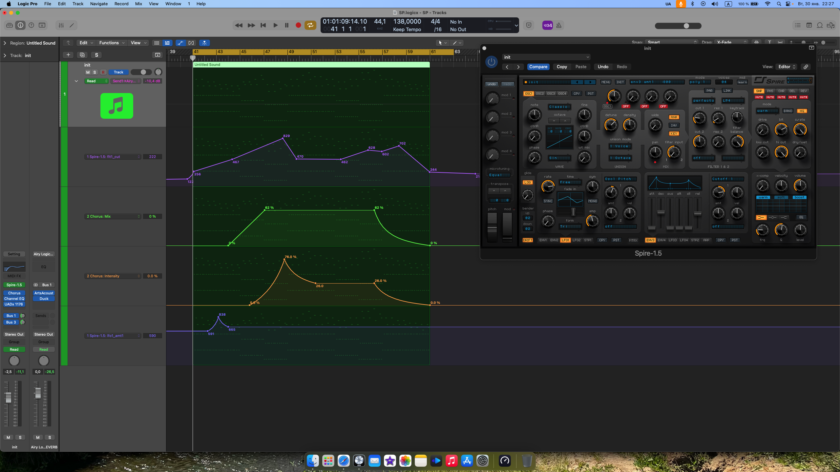
Task: Mute the init track with M button
Action: point(88,72)
